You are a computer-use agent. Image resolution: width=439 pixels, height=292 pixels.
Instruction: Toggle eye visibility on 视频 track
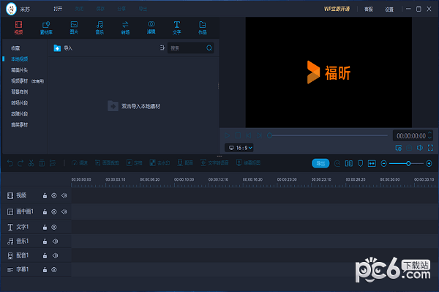(x=54, y=195)
